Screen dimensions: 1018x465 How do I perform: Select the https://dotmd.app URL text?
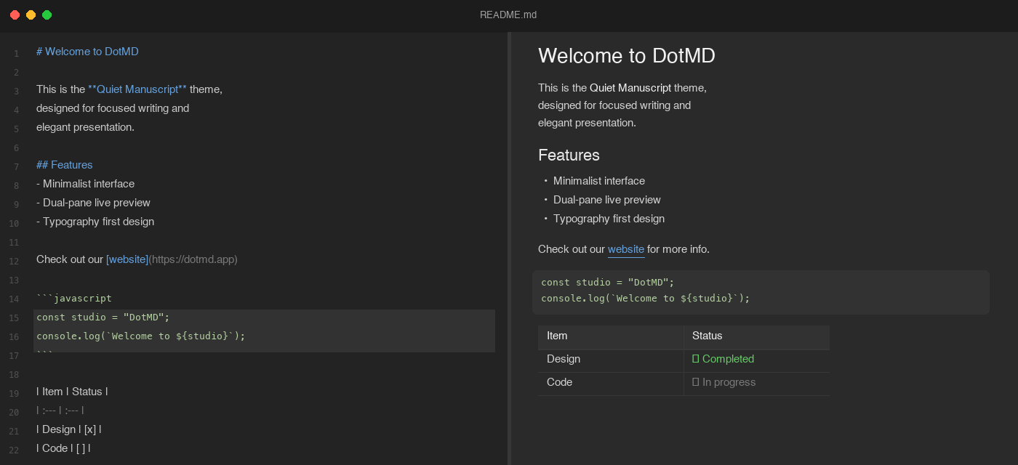[193, 259]
